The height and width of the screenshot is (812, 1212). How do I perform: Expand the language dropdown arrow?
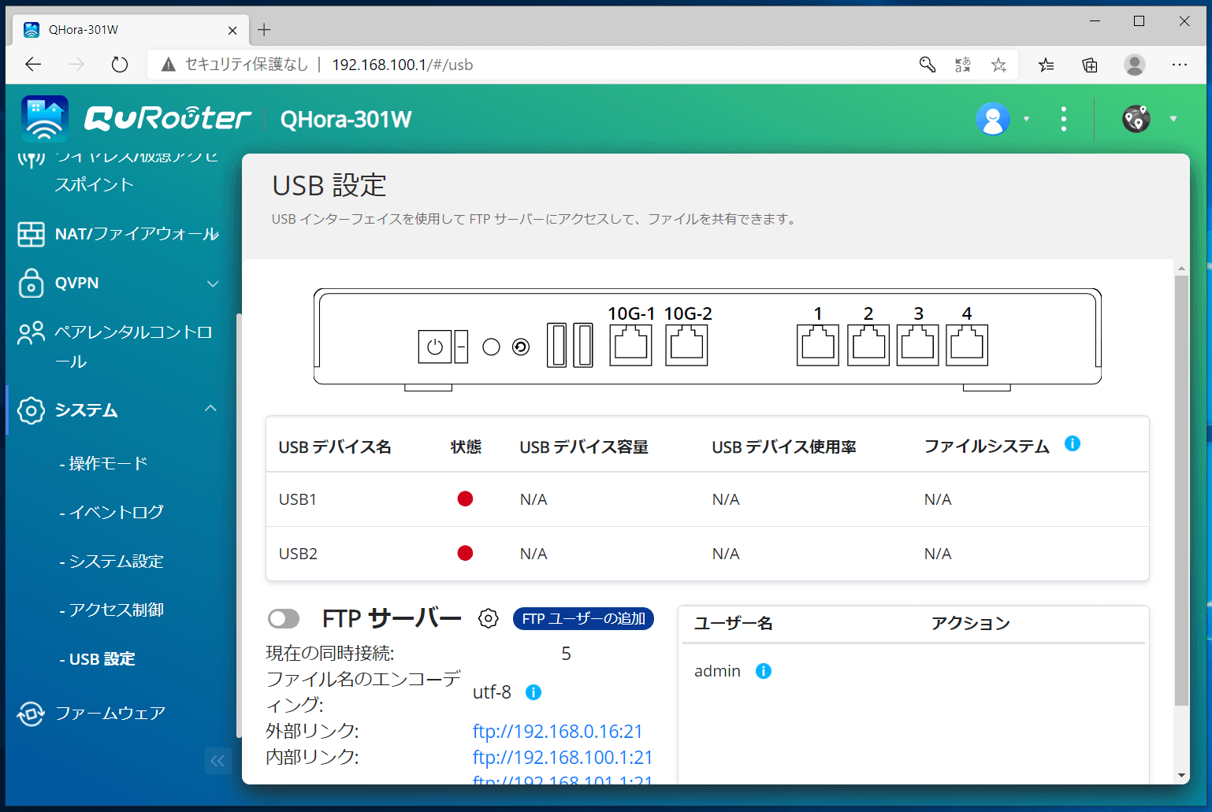(1173, 119)
